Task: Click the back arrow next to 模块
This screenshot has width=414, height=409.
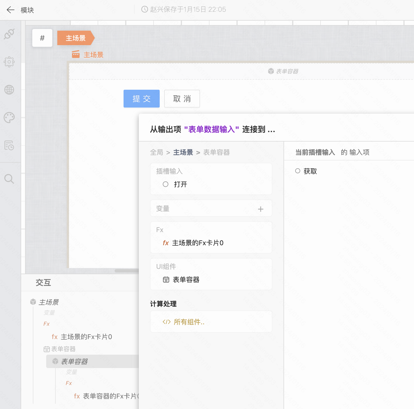Action: pos(10,10)
